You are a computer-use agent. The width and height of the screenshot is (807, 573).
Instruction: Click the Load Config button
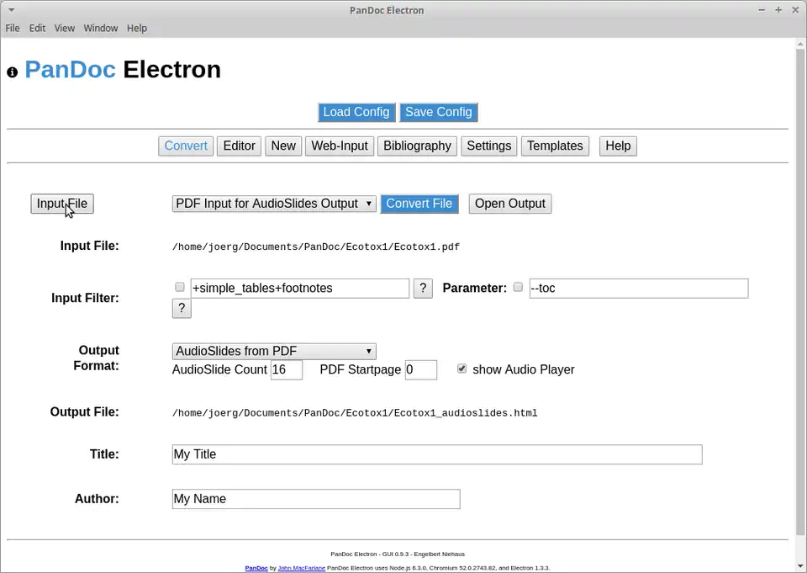click(356, 112)
